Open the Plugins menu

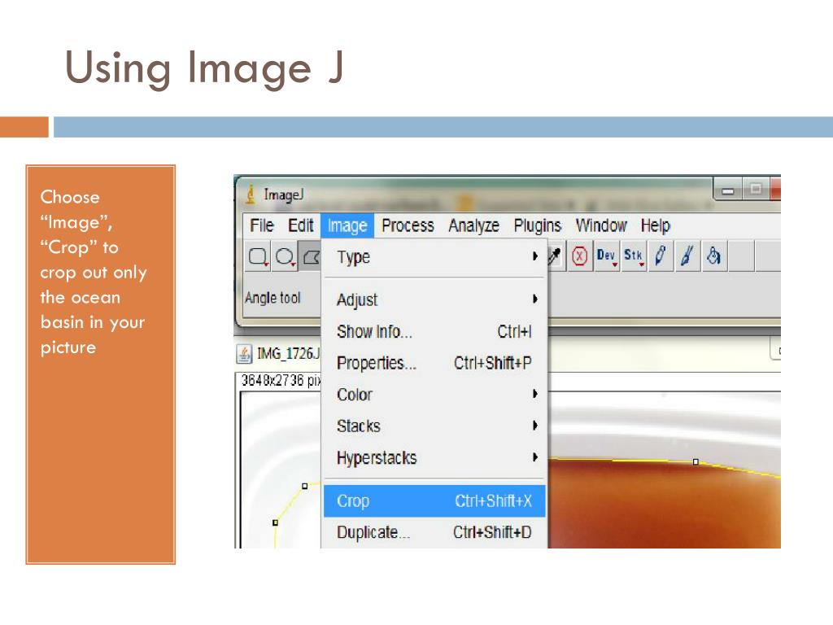point(538,225)
